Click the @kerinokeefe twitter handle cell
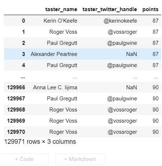The width and height of the screenshot is (162, 166). pyautogui.click(x=120, y=21)
